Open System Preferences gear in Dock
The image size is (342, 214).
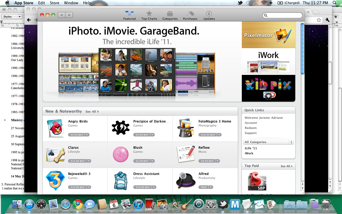click(211, 204)
